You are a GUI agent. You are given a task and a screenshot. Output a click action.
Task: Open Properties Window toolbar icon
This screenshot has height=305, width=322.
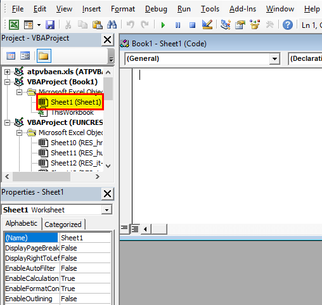click(240, 25)
